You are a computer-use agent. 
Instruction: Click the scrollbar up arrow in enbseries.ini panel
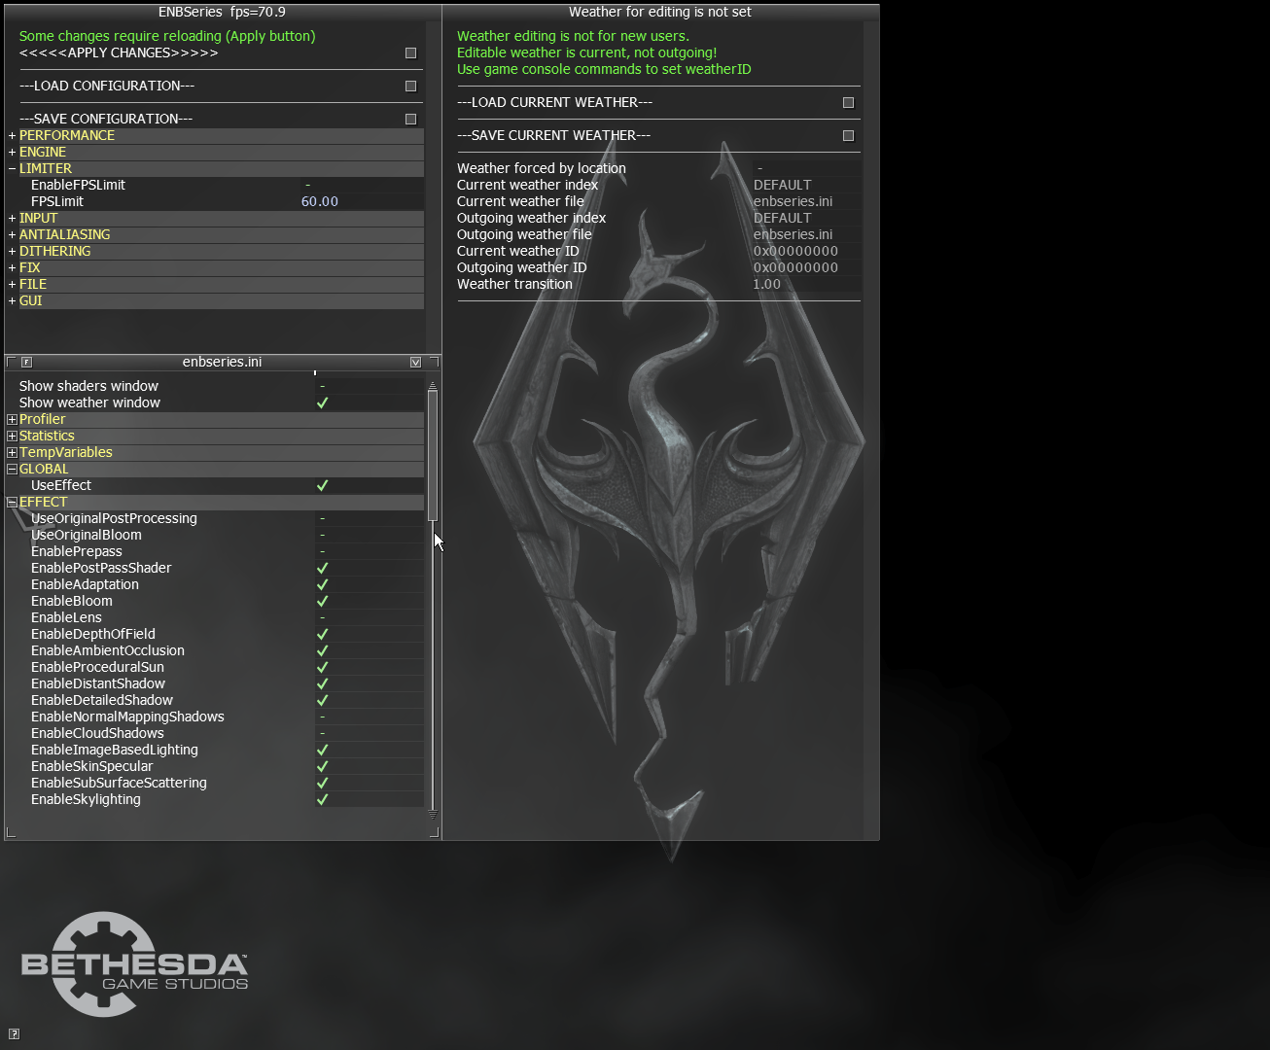click(x=433, y=385)
